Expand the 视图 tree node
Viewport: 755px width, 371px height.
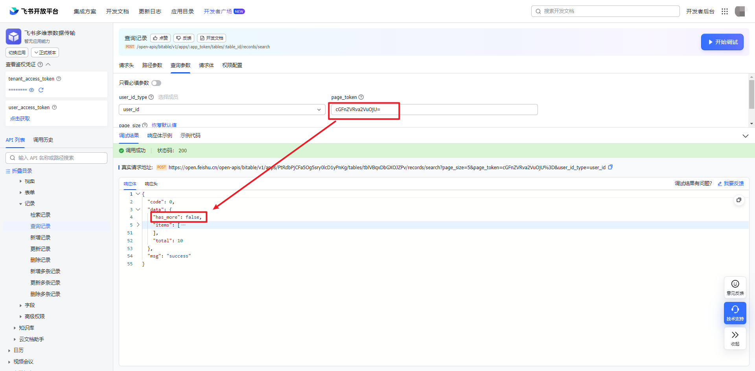pyautogui.click(x=21, y=181)
